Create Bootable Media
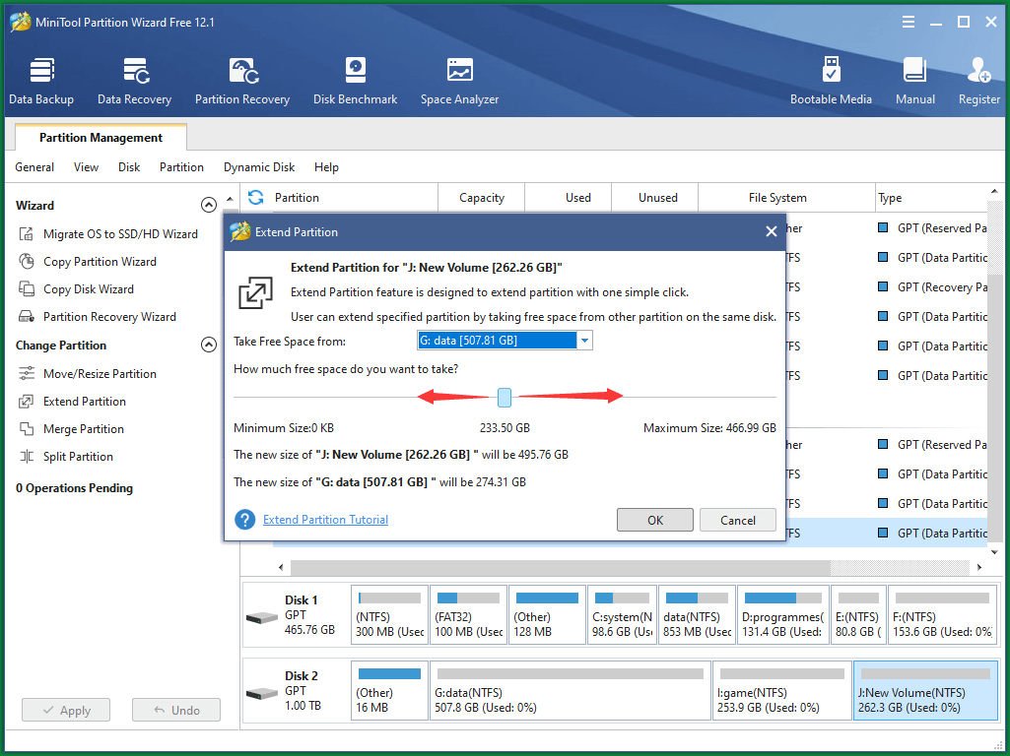This screenshot has width=1010, height=756. [831, 81]
